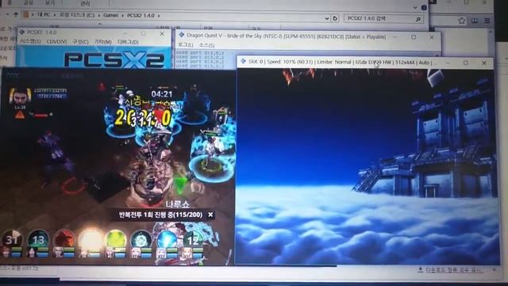Select 내 PC in the Explorer breadcrumb

point(44,15)
